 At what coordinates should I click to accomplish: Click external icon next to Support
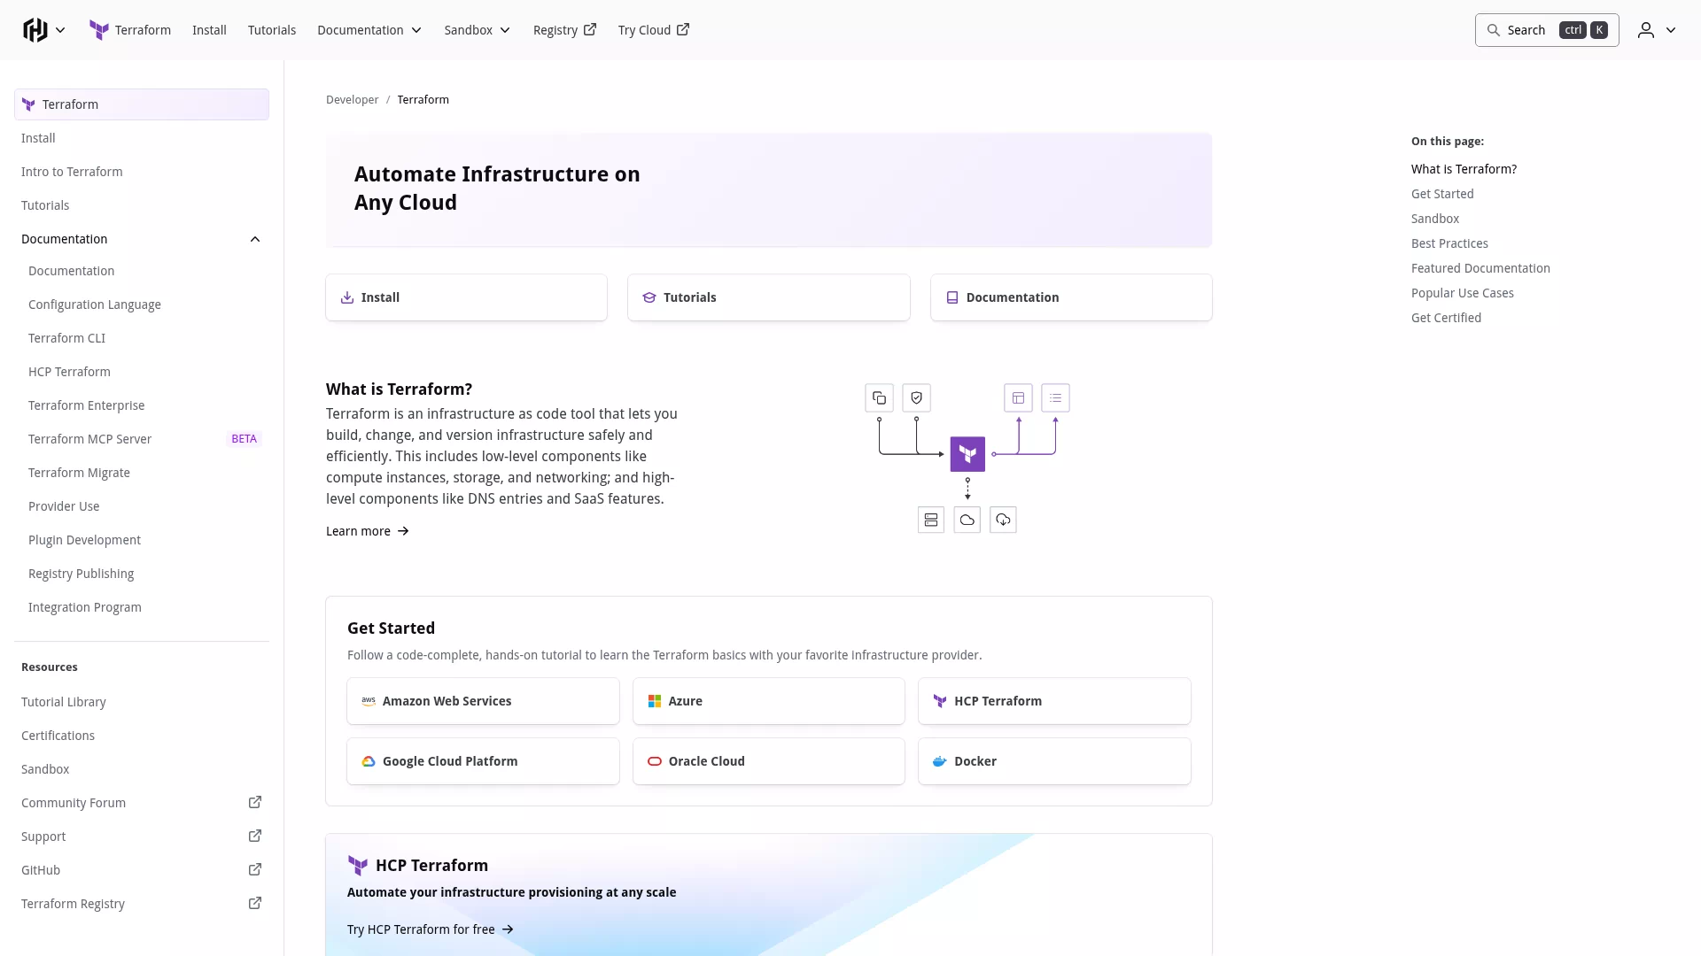pos(255,836)
